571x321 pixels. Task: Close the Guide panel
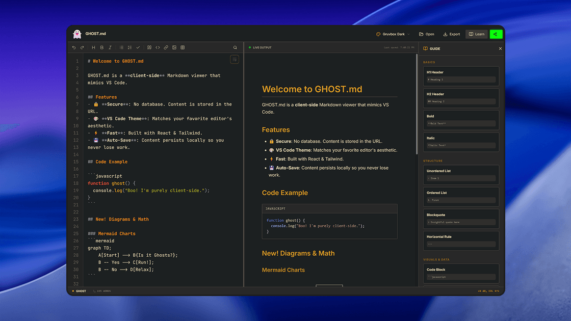click(x=500, y=49)
